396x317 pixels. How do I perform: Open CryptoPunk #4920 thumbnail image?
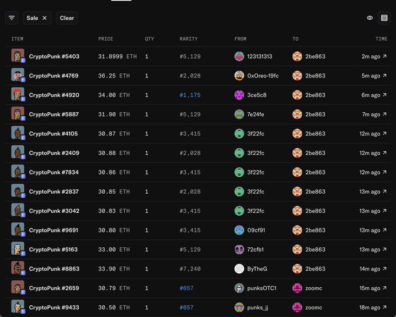click(17, 94)
